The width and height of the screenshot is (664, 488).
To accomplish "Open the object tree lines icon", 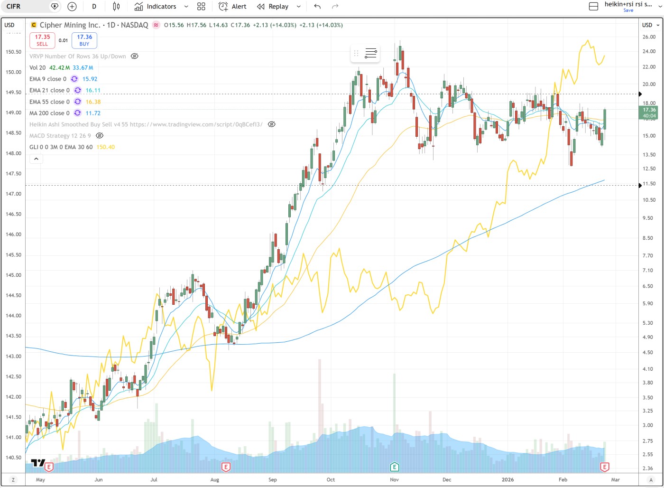I will (371, 53).
